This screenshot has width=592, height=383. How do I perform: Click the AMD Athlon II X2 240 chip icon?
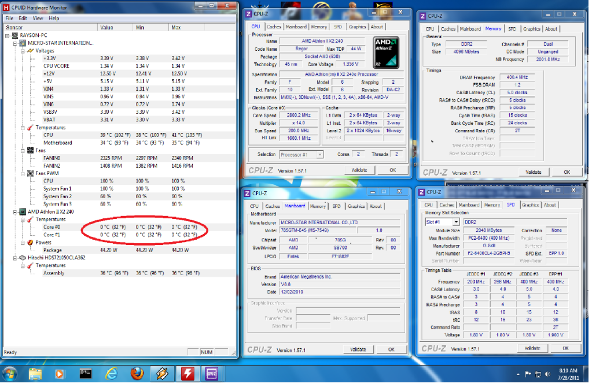(x=23, y=212)
